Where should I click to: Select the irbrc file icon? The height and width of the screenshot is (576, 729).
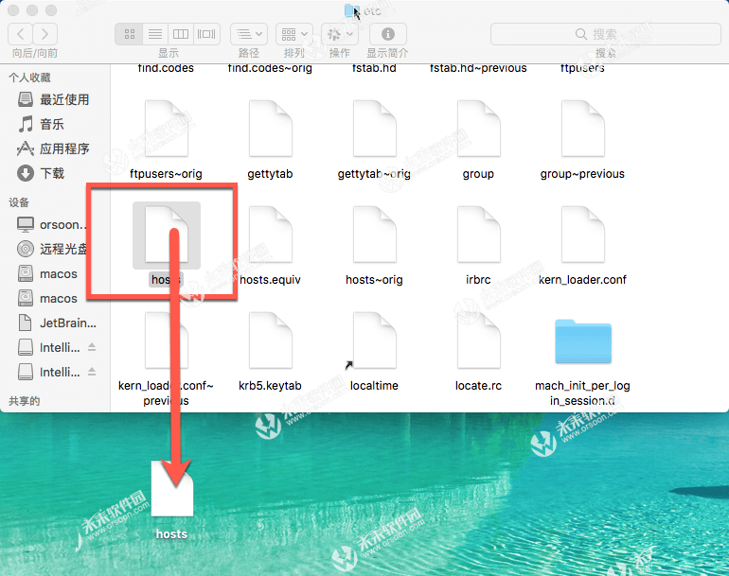coord(478,235)
